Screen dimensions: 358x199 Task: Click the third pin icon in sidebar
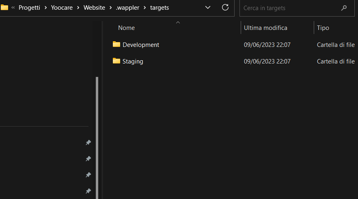[x=88, y=175]
